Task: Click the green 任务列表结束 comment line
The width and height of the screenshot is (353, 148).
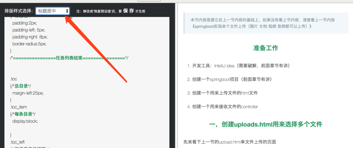Action: click(x=69, y=58)
